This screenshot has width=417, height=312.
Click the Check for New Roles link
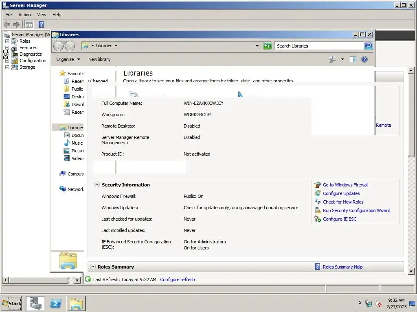pyautogui.click(x=343, y=201)
